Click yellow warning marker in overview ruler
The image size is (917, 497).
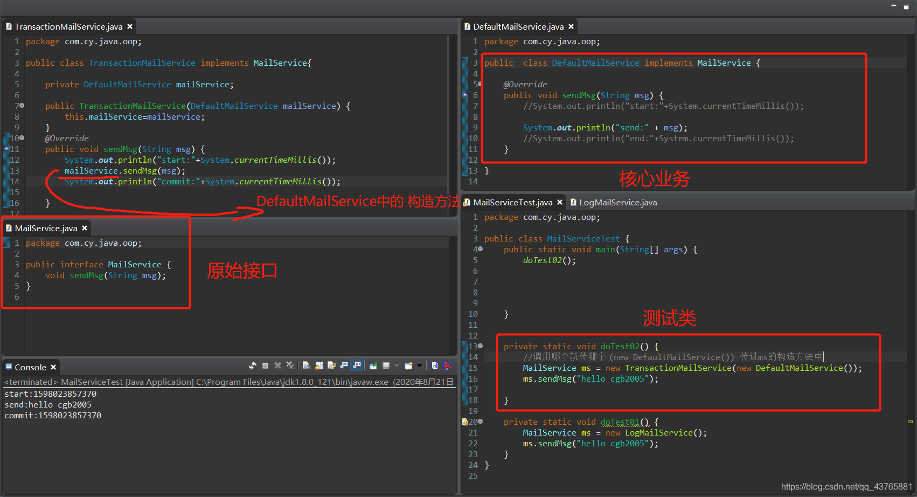(x=910, y=422)
